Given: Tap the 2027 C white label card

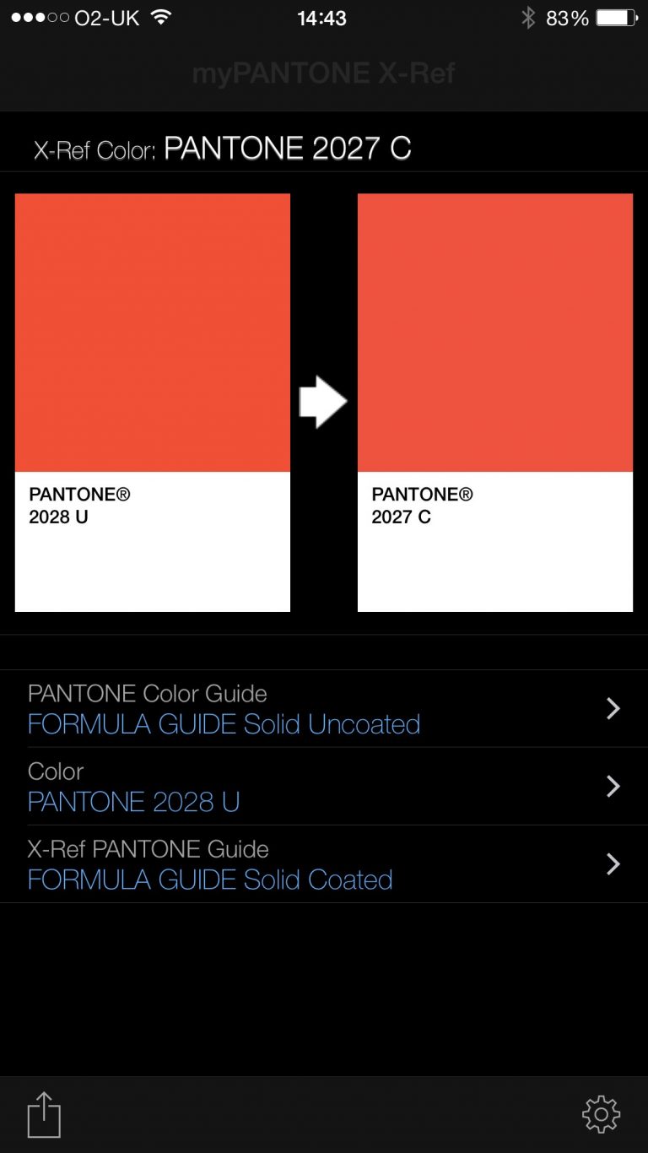Looking at the screenshot, I should 495,542.
